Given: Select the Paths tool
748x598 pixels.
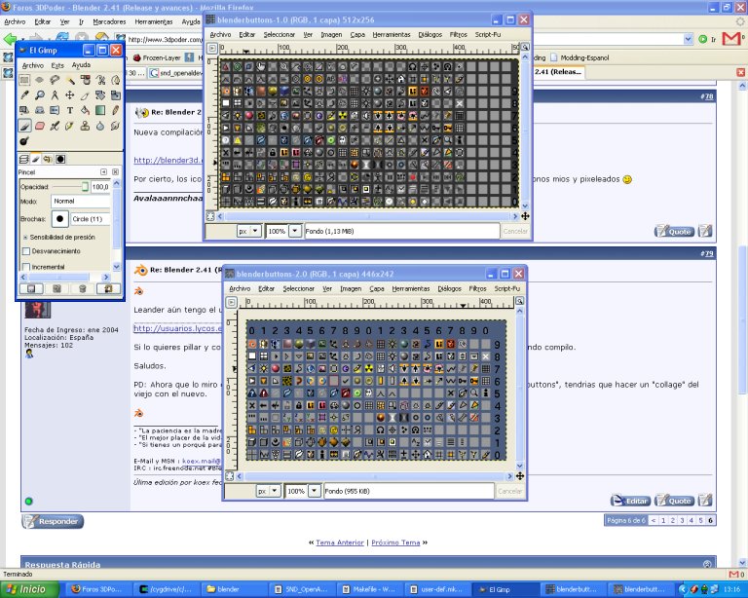Looking at the screenshot, I should (115, 80).
